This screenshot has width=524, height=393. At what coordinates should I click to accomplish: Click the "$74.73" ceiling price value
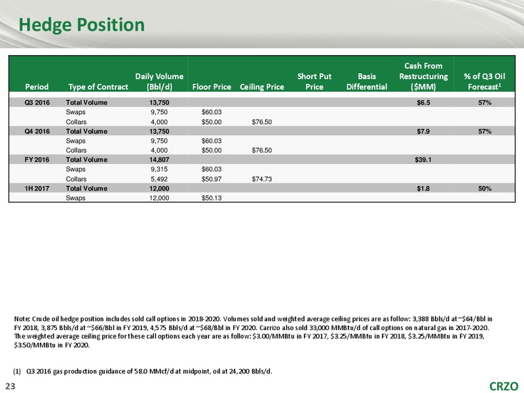(x=261, y=179)
